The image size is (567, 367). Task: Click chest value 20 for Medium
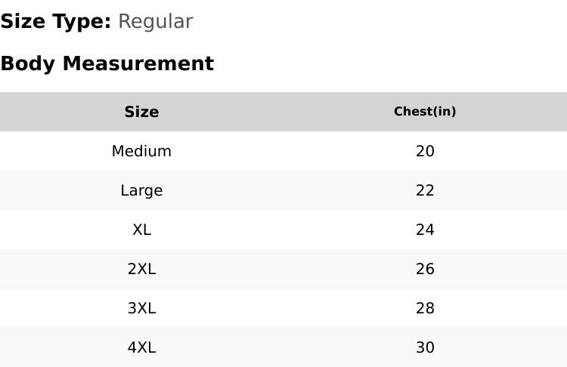tap(425, 151)
